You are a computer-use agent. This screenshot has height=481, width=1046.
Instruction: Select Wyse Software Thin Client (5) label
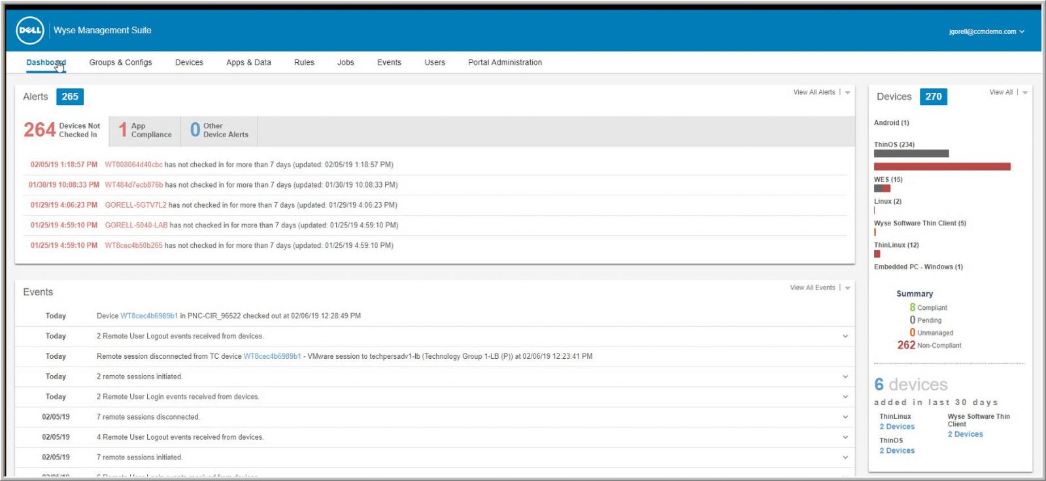click(920, 224)
